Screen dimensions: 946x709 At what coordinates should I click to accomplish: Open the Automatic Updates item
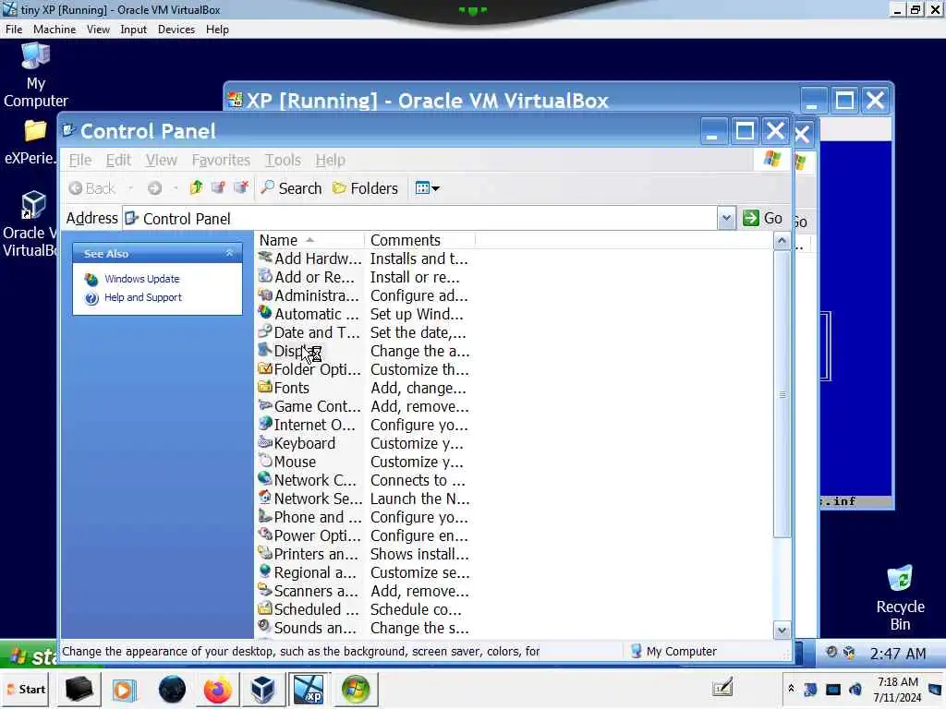click(309, 314)
